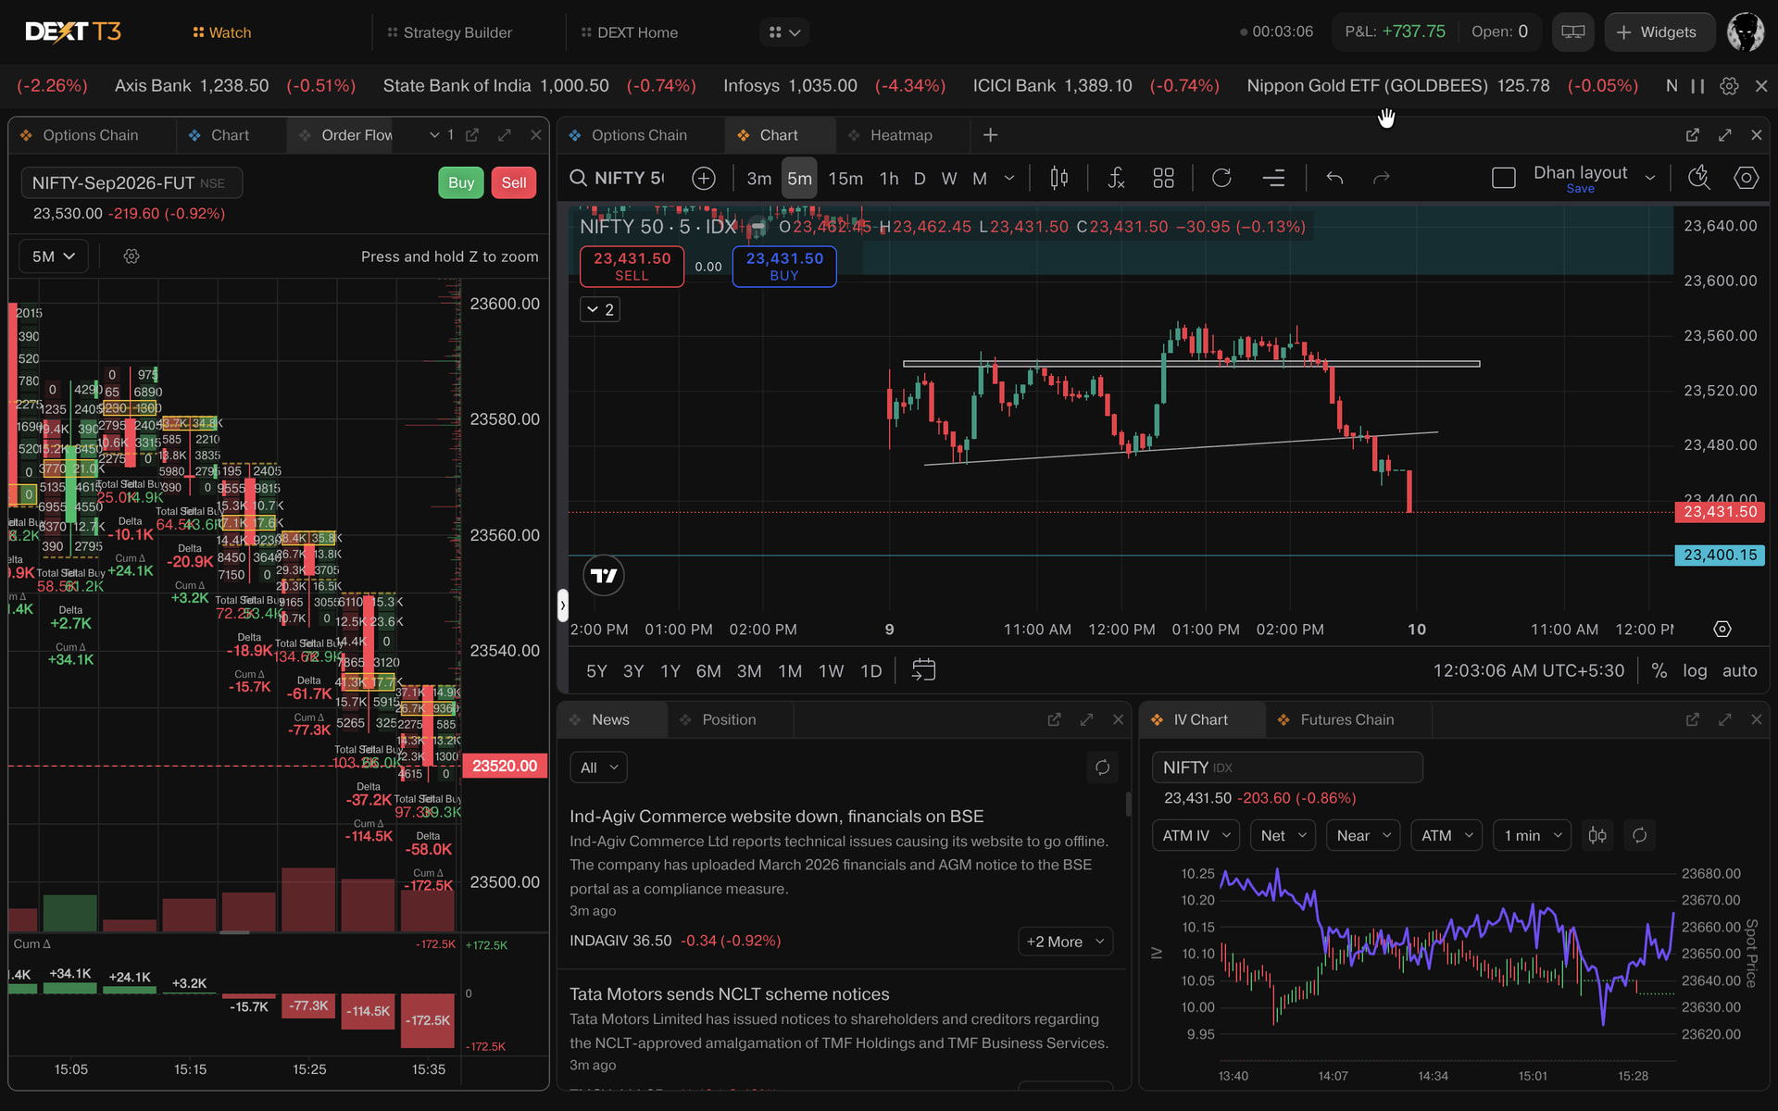Toggle log scale on chart
The height and width of the screenshot is (1111, 1778).
[1695, 670]
